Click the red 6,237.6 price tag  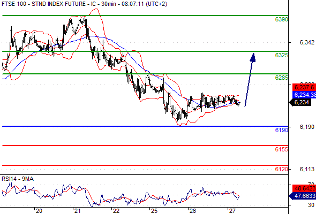click(x=304, y=87)
